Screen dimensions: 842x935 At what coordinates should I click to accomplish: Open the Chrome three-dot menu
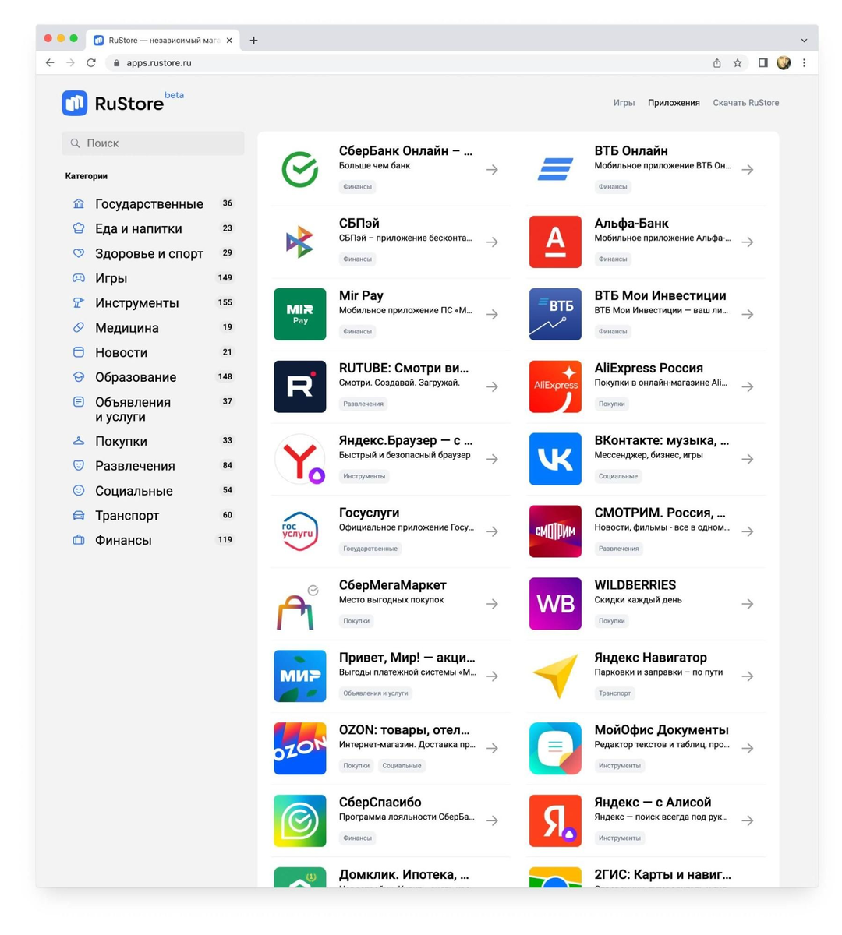[x=805, y=63]
